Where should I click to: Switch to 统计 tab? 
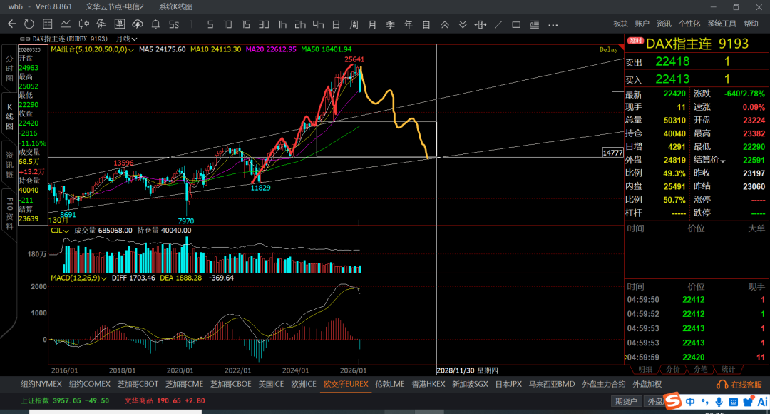[x=728, y=369]
